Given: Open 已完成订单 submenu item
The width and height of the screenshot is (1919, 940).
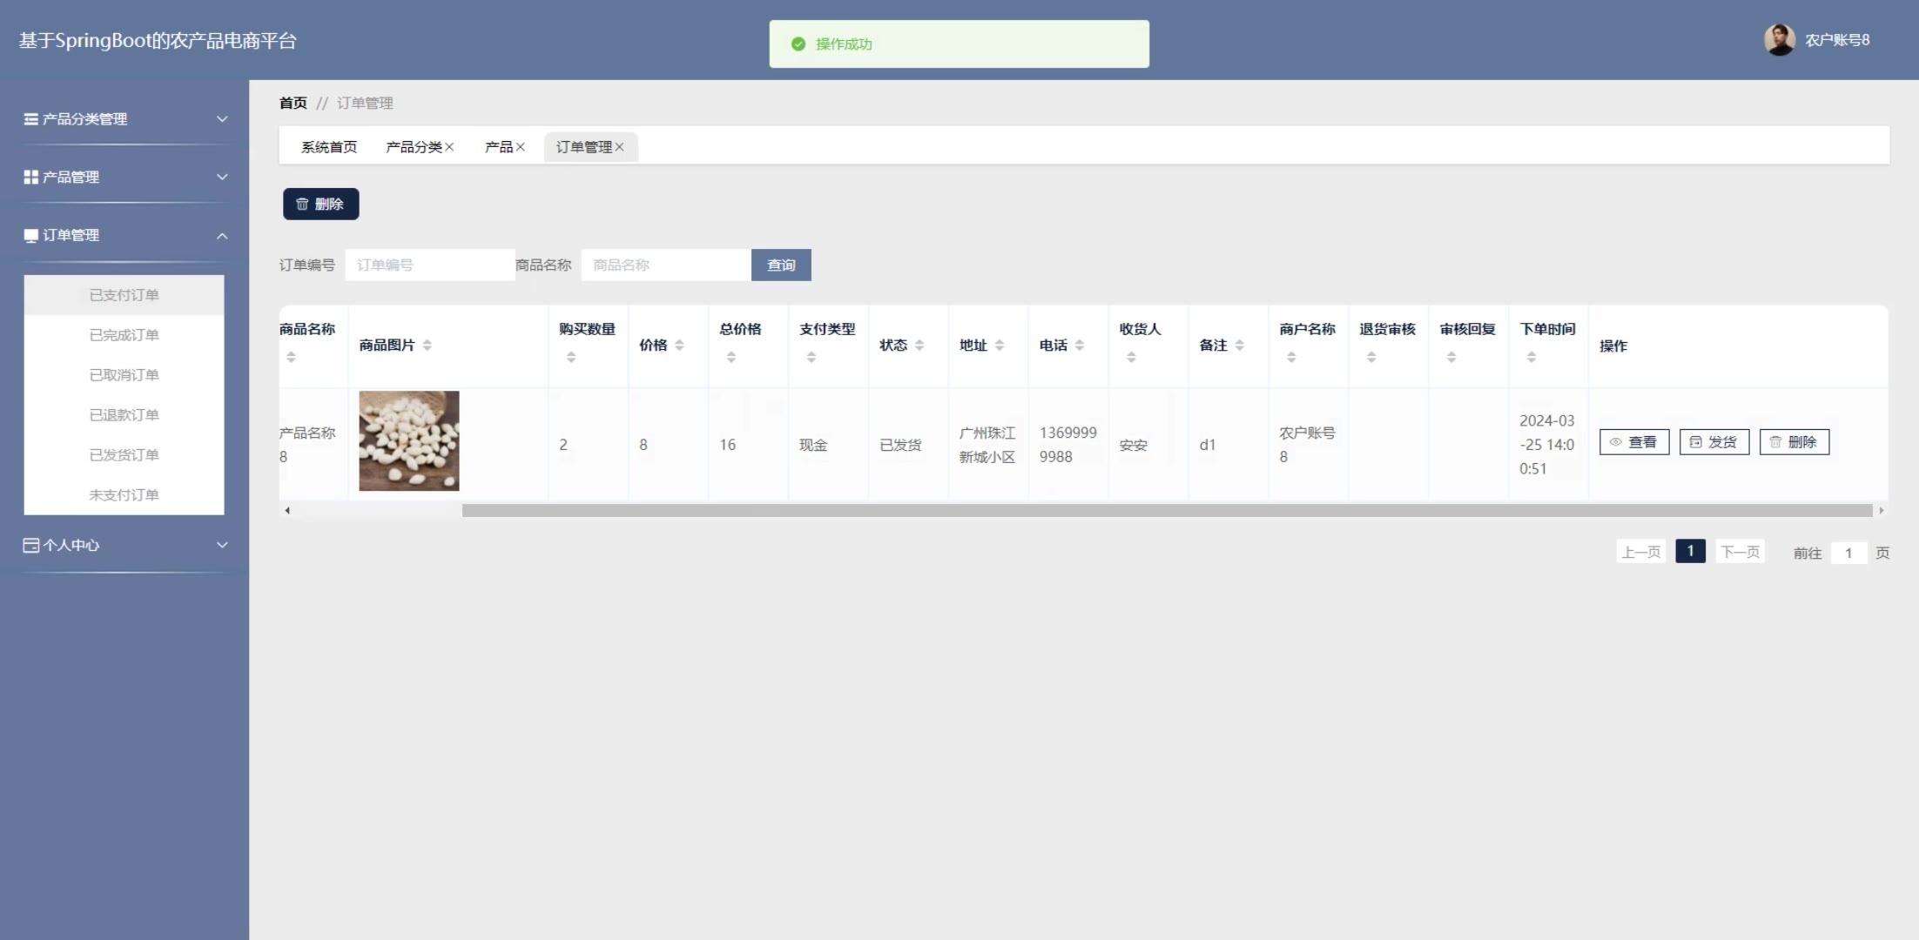Looking at the screenshot, I should [x=124, y=335].
